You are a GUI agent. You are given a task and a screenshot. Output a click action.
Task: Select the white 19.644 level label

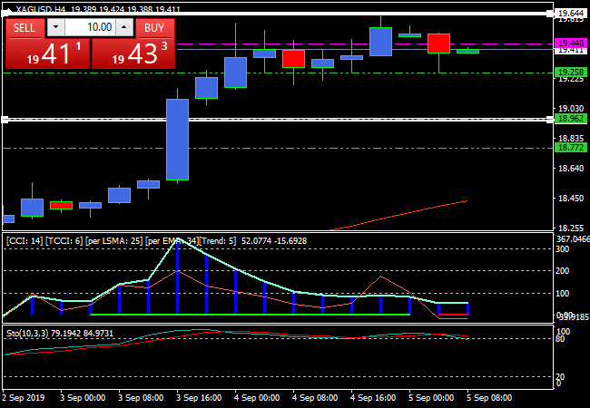pyautogui.click(x=571, y=14)
